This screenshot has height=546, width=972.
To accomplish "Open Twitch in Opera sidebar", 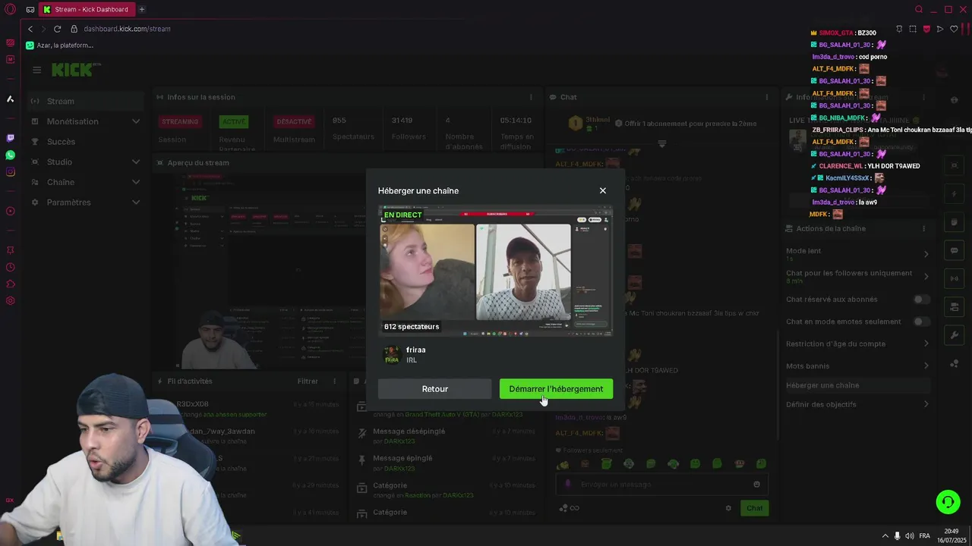I will [11, 138].
